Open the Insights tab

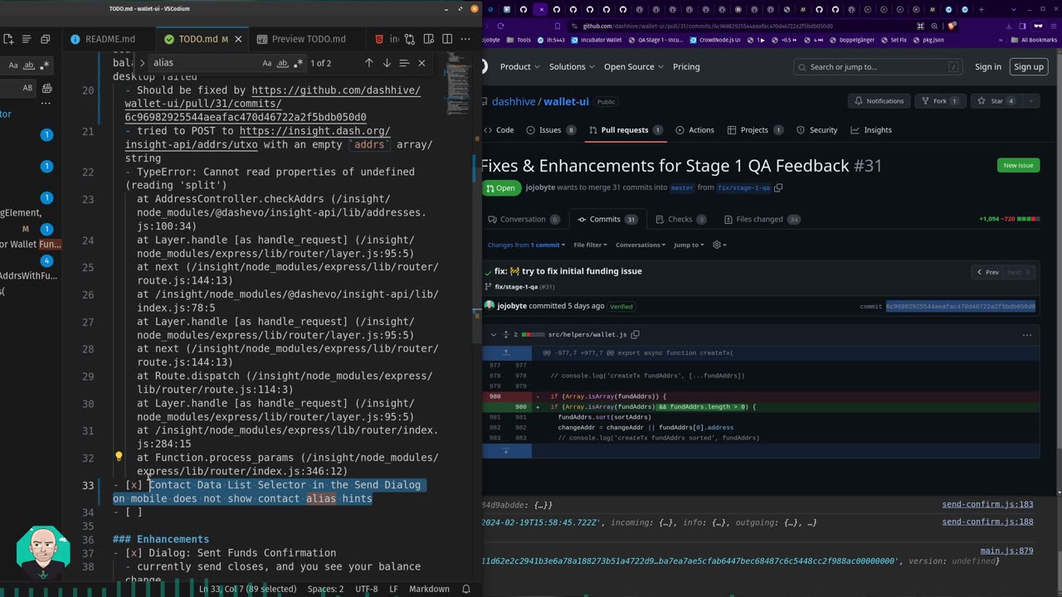[x=870, y=130]
